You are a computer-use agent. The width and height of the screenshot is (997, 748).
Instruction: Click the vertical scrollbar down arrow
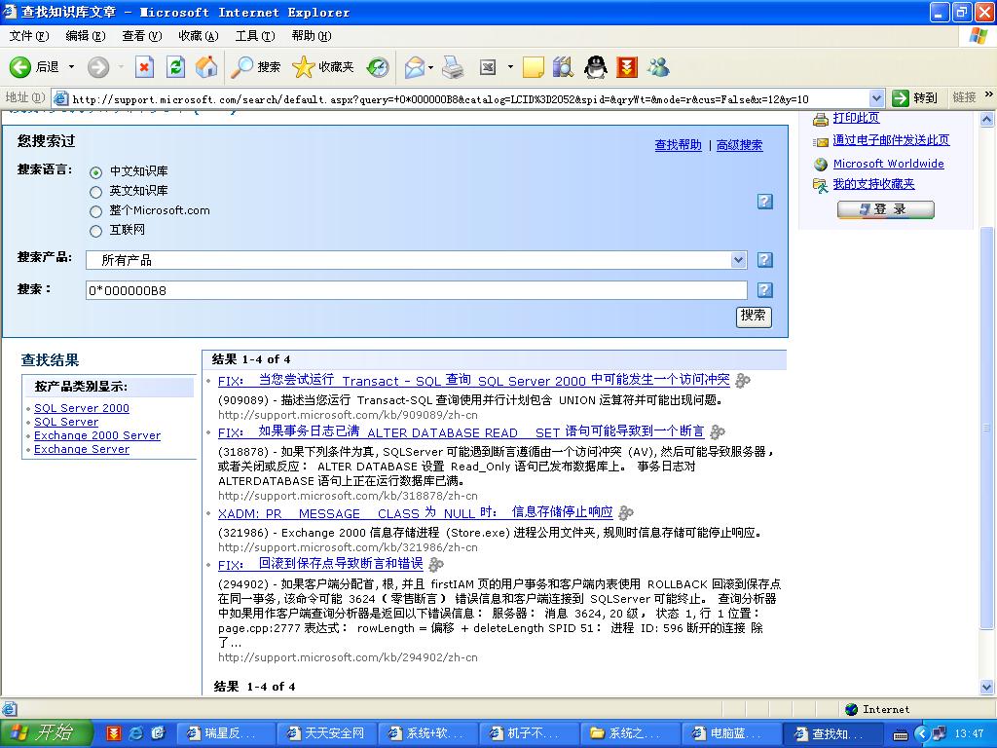[x=987, y=687]
